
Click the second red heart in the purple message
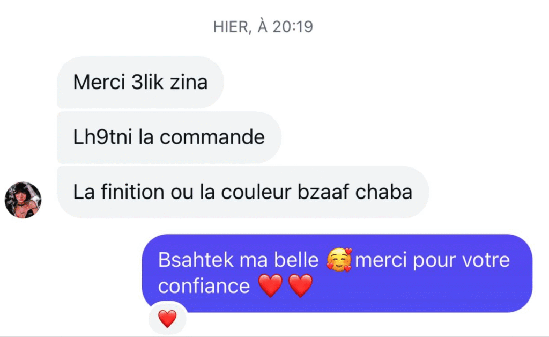tap(300, 285)
